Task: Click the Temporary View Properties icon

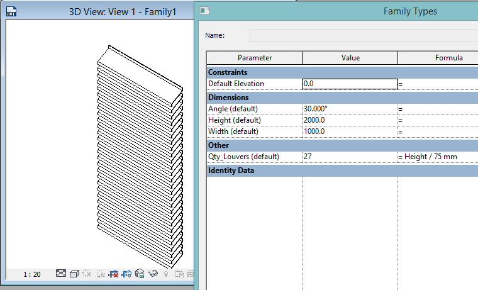Action: [x=179, y=274]
